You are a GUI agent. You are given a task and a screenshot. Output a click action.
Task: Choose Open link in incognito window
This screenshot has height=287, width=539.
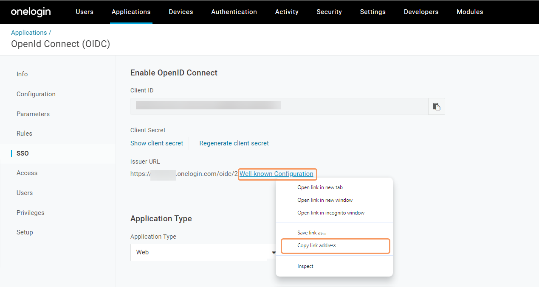click(330, 213)
